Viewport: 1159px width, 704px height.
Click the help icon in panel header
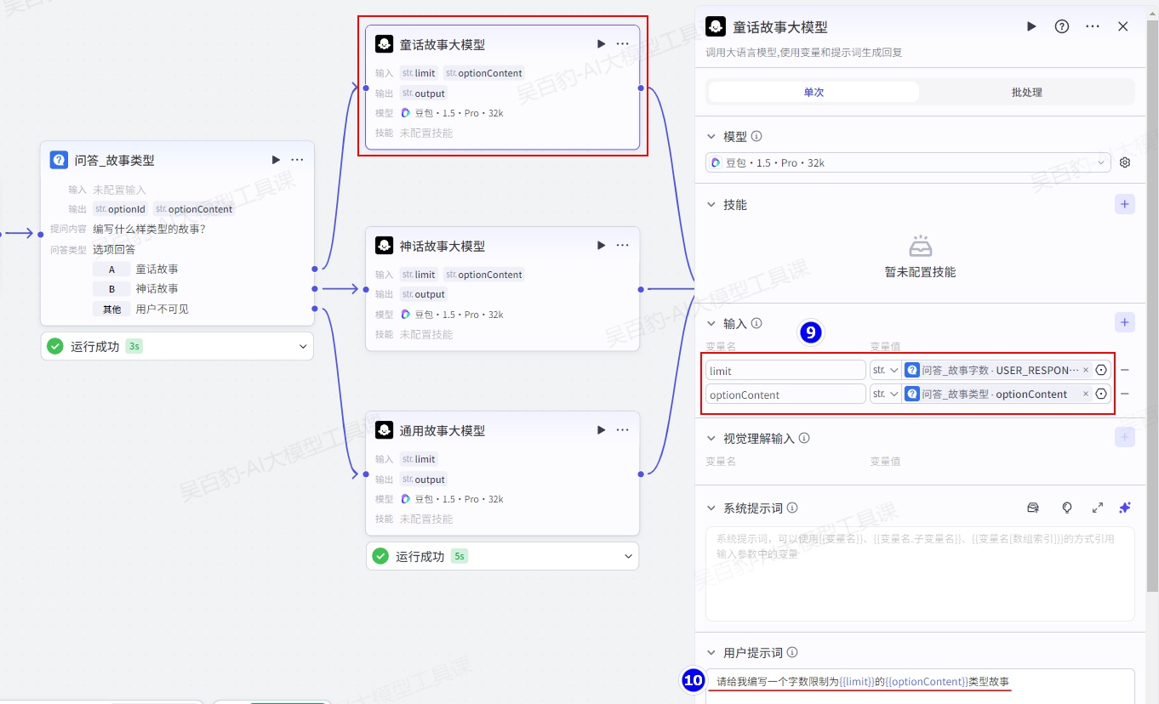coord(1062,26)
